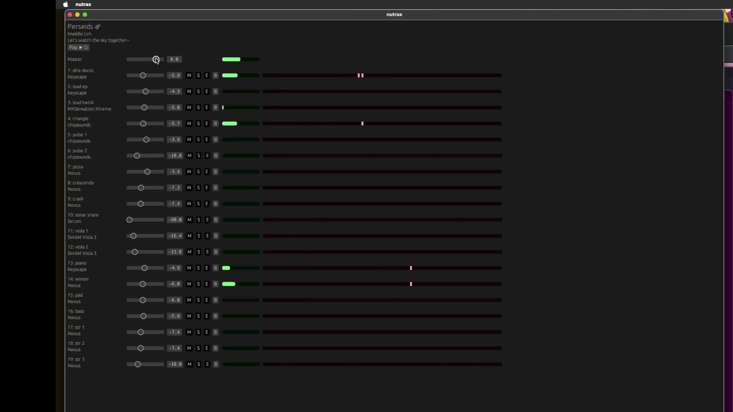The height and width of the screenshot is (412, 733).
Task: Solo the triangle track
Action: click(x=198, y=123)
